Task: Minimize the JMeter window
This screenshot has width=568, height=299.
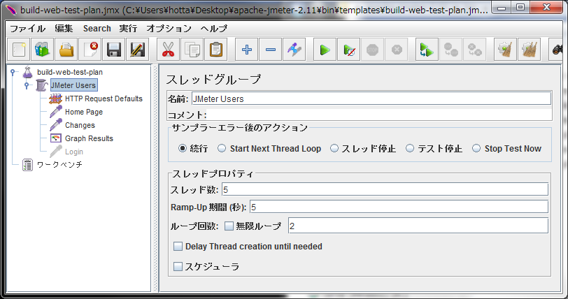Action: point(502,8)
